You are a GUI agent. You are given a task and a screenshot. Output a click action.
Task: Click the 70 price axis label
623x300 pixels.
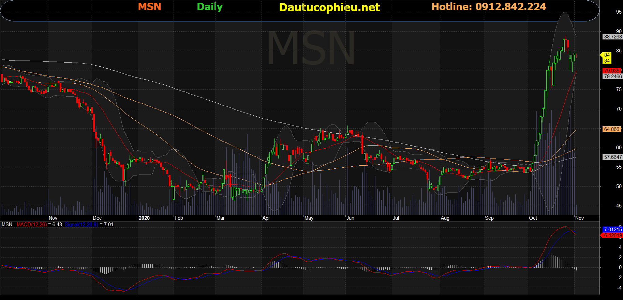619,109
